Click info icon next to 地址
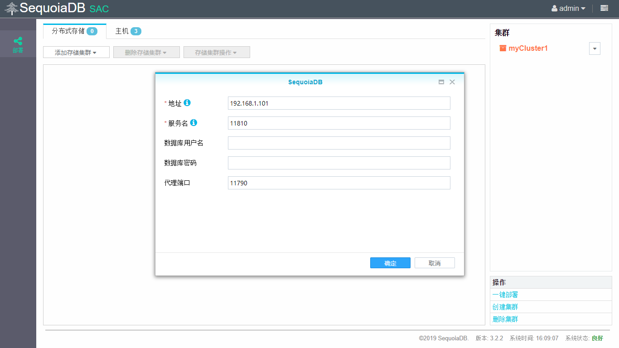 187,103
